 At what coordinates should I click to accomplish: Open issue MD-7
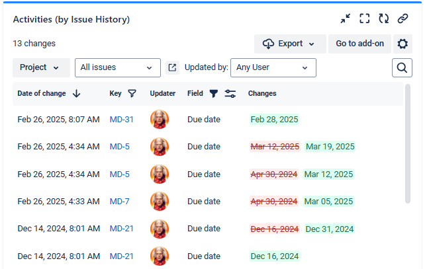(120, 202)
